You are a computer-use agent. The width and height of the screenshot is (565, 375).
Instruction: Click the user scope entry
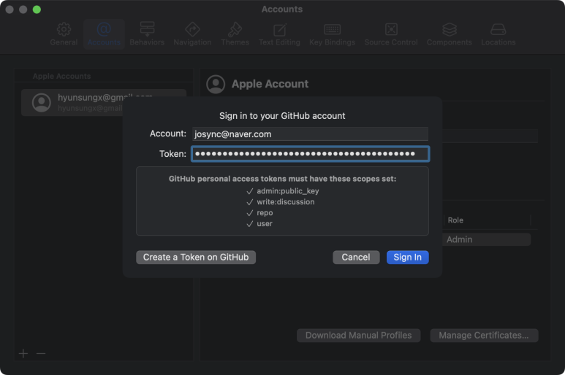coord(265,224)
